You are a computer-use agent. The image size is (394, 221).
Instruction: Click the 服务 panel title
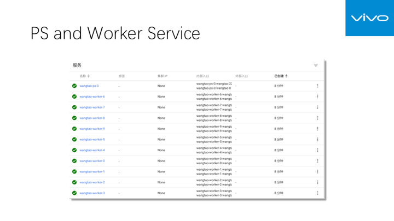tap(77, 65)
